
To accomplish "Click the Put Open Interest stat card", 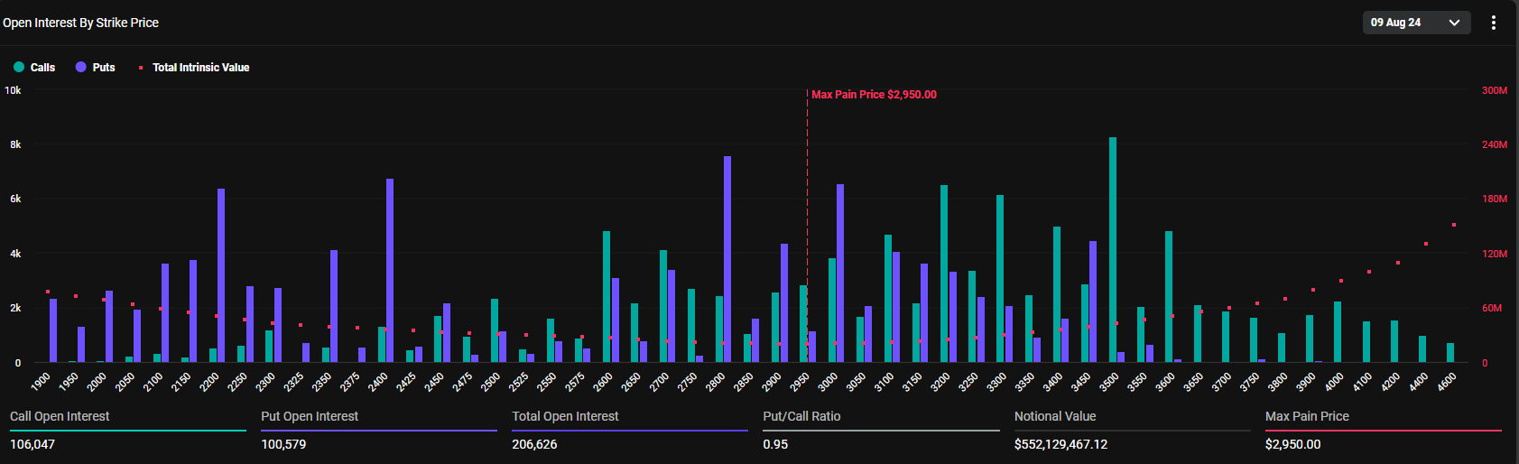I will [x=378, y=430].
